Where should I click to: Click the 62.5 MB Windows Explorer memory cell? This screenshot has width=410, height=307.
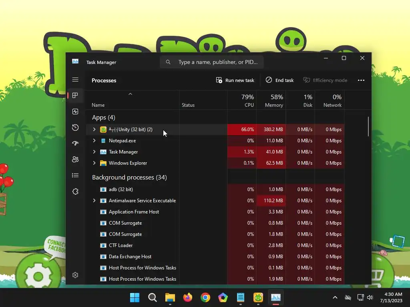click(x=271, y=163)
